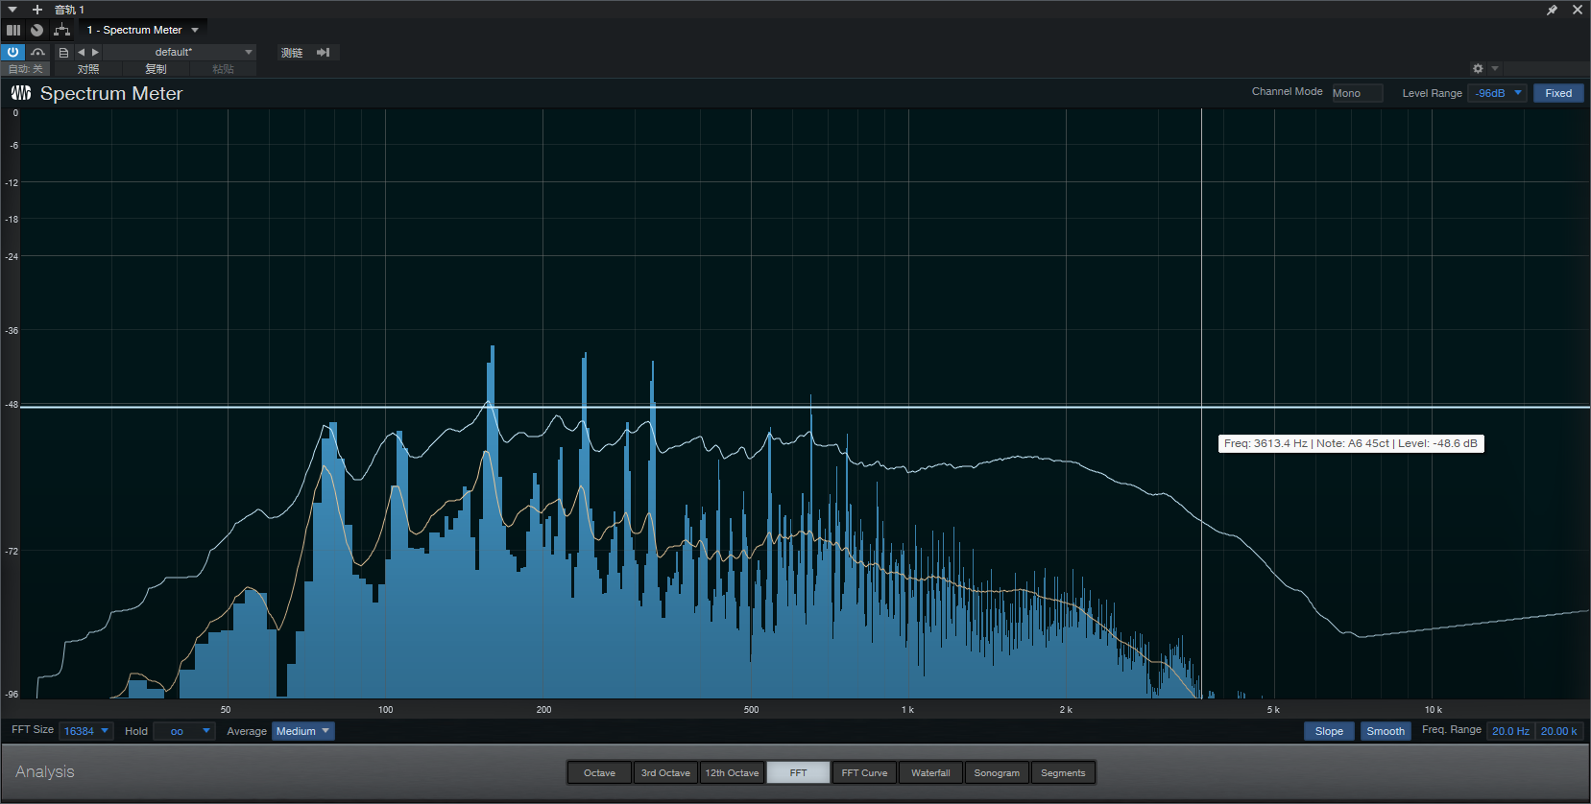1591x804 pixels.
Task: Toggle the plugin power bypass button
Action: (x=12, y=52)
